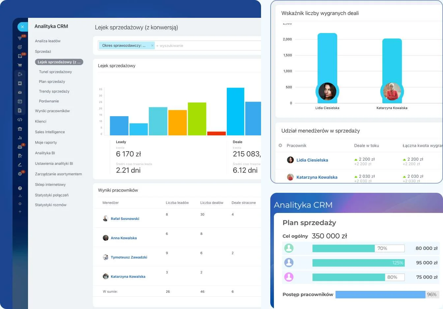The width and height of the screenshot is (443, 309).
Task: Click the 70% sales plan progress bar
Action: tap(358, 248)
